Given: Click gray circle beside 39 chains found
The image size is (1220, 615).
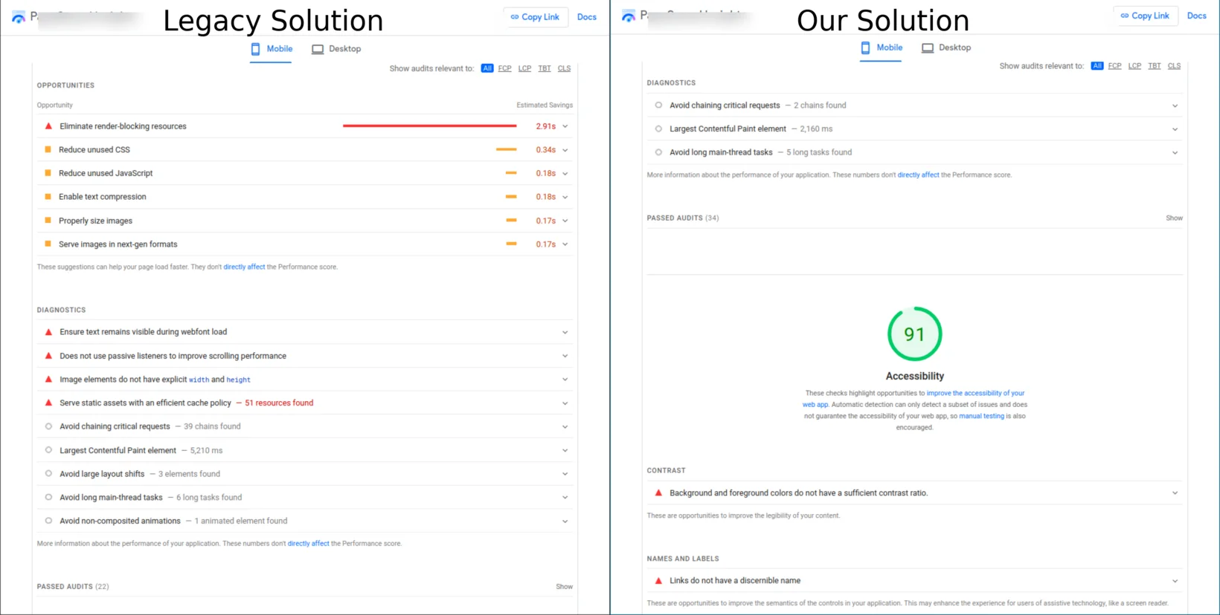Looking at the screenshot, I should [x=48, y=426].
